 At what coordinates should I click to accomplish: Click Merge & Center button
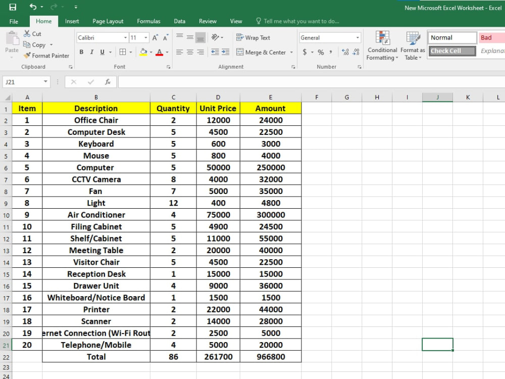(261, 52)
